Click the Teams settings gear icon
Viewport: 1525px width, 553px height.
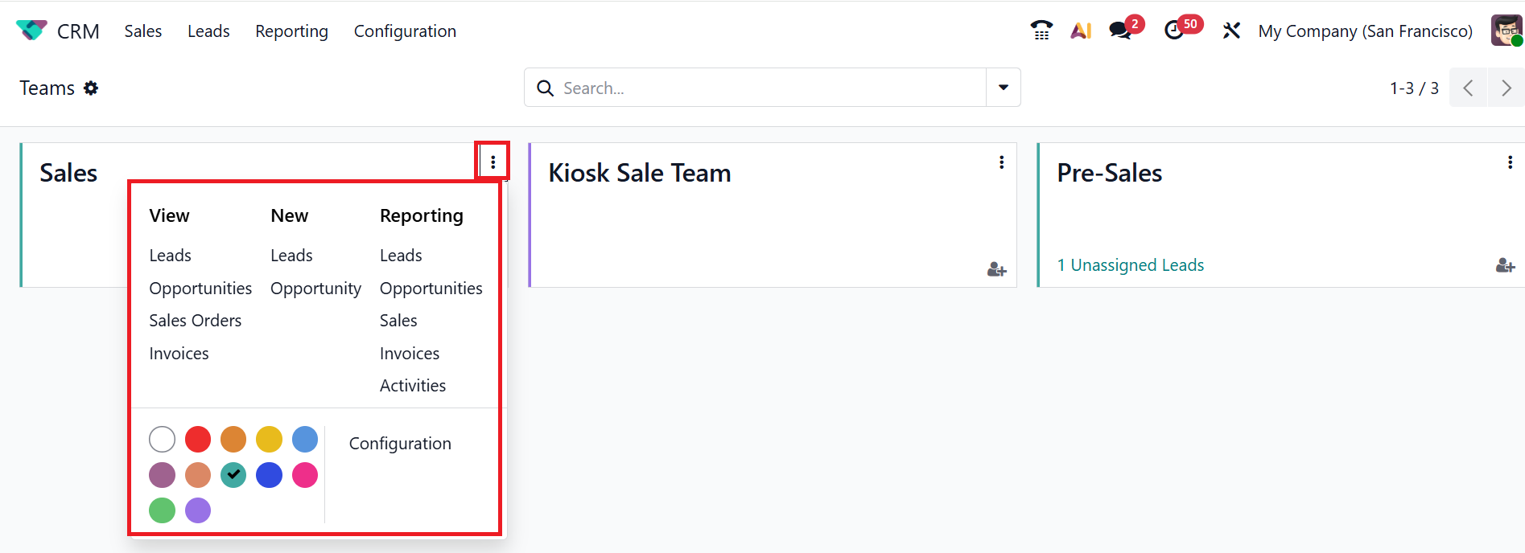coord(91,88)
